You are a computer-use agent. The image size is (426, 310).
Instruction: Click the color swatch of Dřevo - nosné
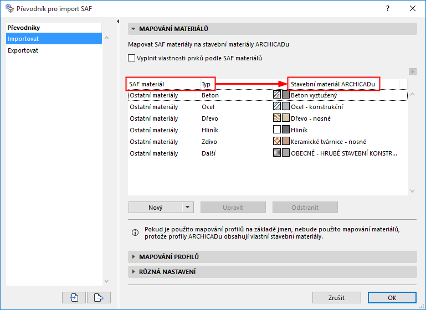(x=285, y=118)
